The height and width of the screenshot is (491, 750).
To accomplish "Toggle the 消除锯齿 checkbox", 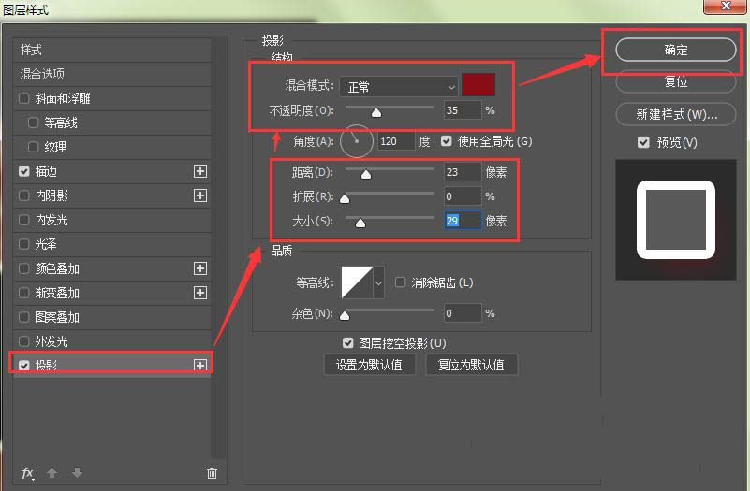I will coord(400,282).
